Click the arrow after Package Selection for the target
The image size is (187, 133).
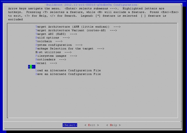(x=101, y=49)
